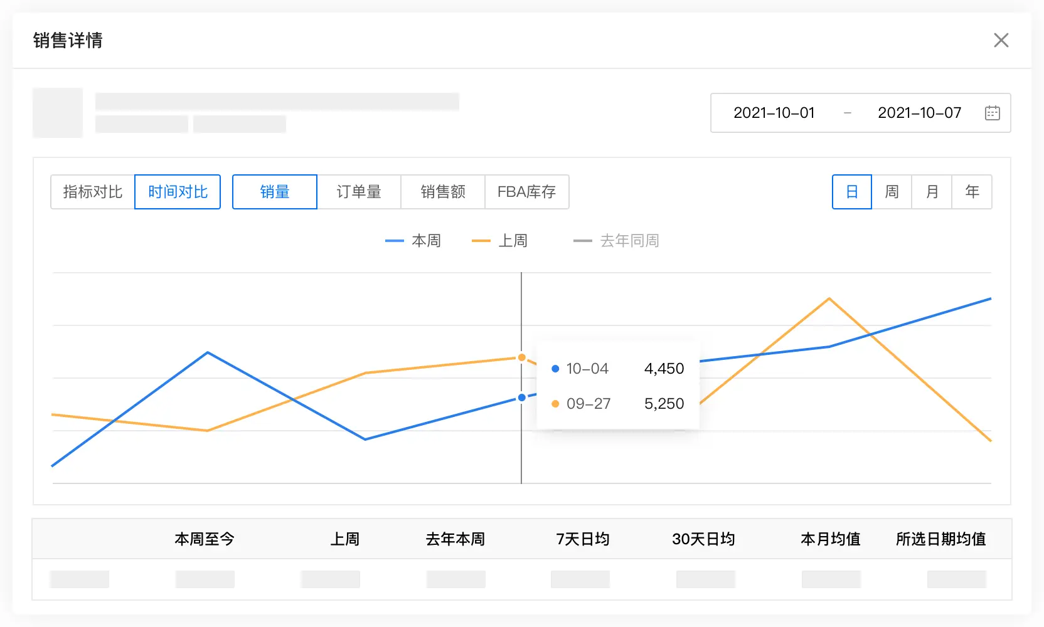Image resolution: width=1044 pixels, height=627 pixels.
Task: Click the 本周至今 column header
Action: 205,539
